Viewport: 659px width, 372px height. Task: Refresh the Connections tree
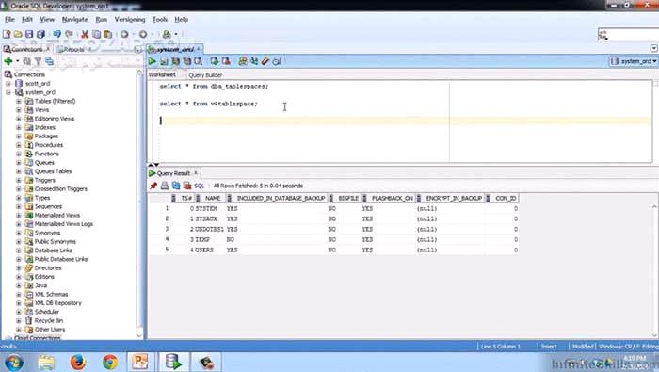coord(27,61)
